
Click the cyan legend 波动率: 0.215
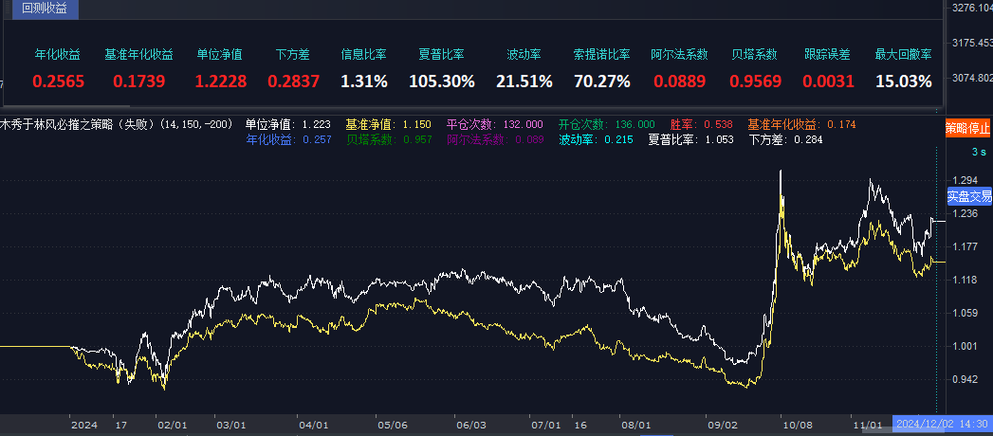click(596, 140)
